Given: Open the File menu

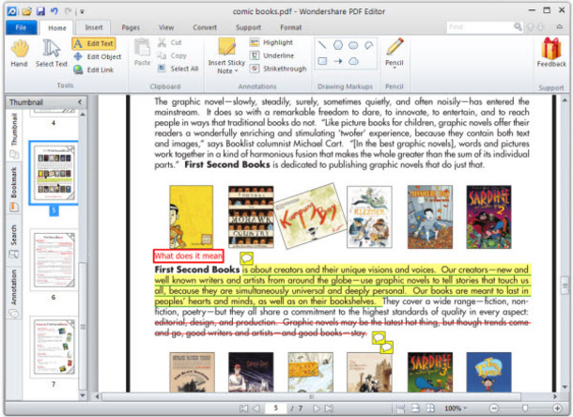Looking at the screenshot, I should coord(21,27).
